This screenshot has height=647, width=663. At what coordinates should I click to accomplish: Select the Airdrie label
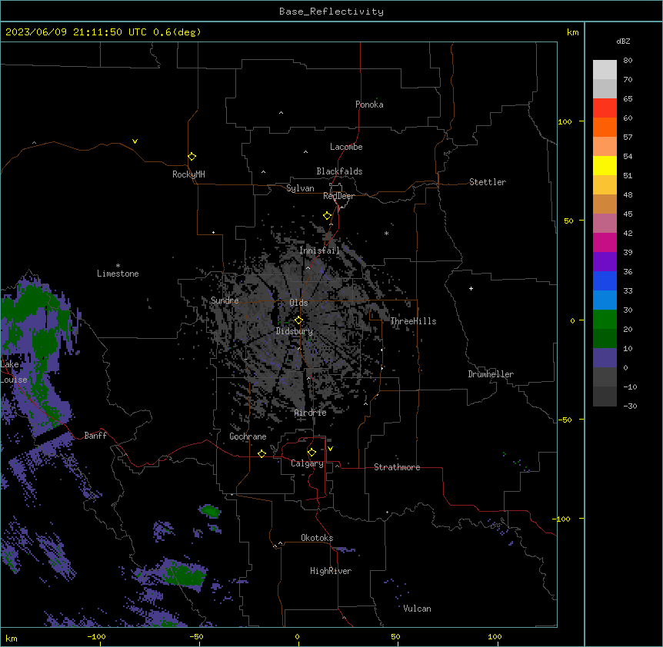pyautogui.click(x=311, y=413)
